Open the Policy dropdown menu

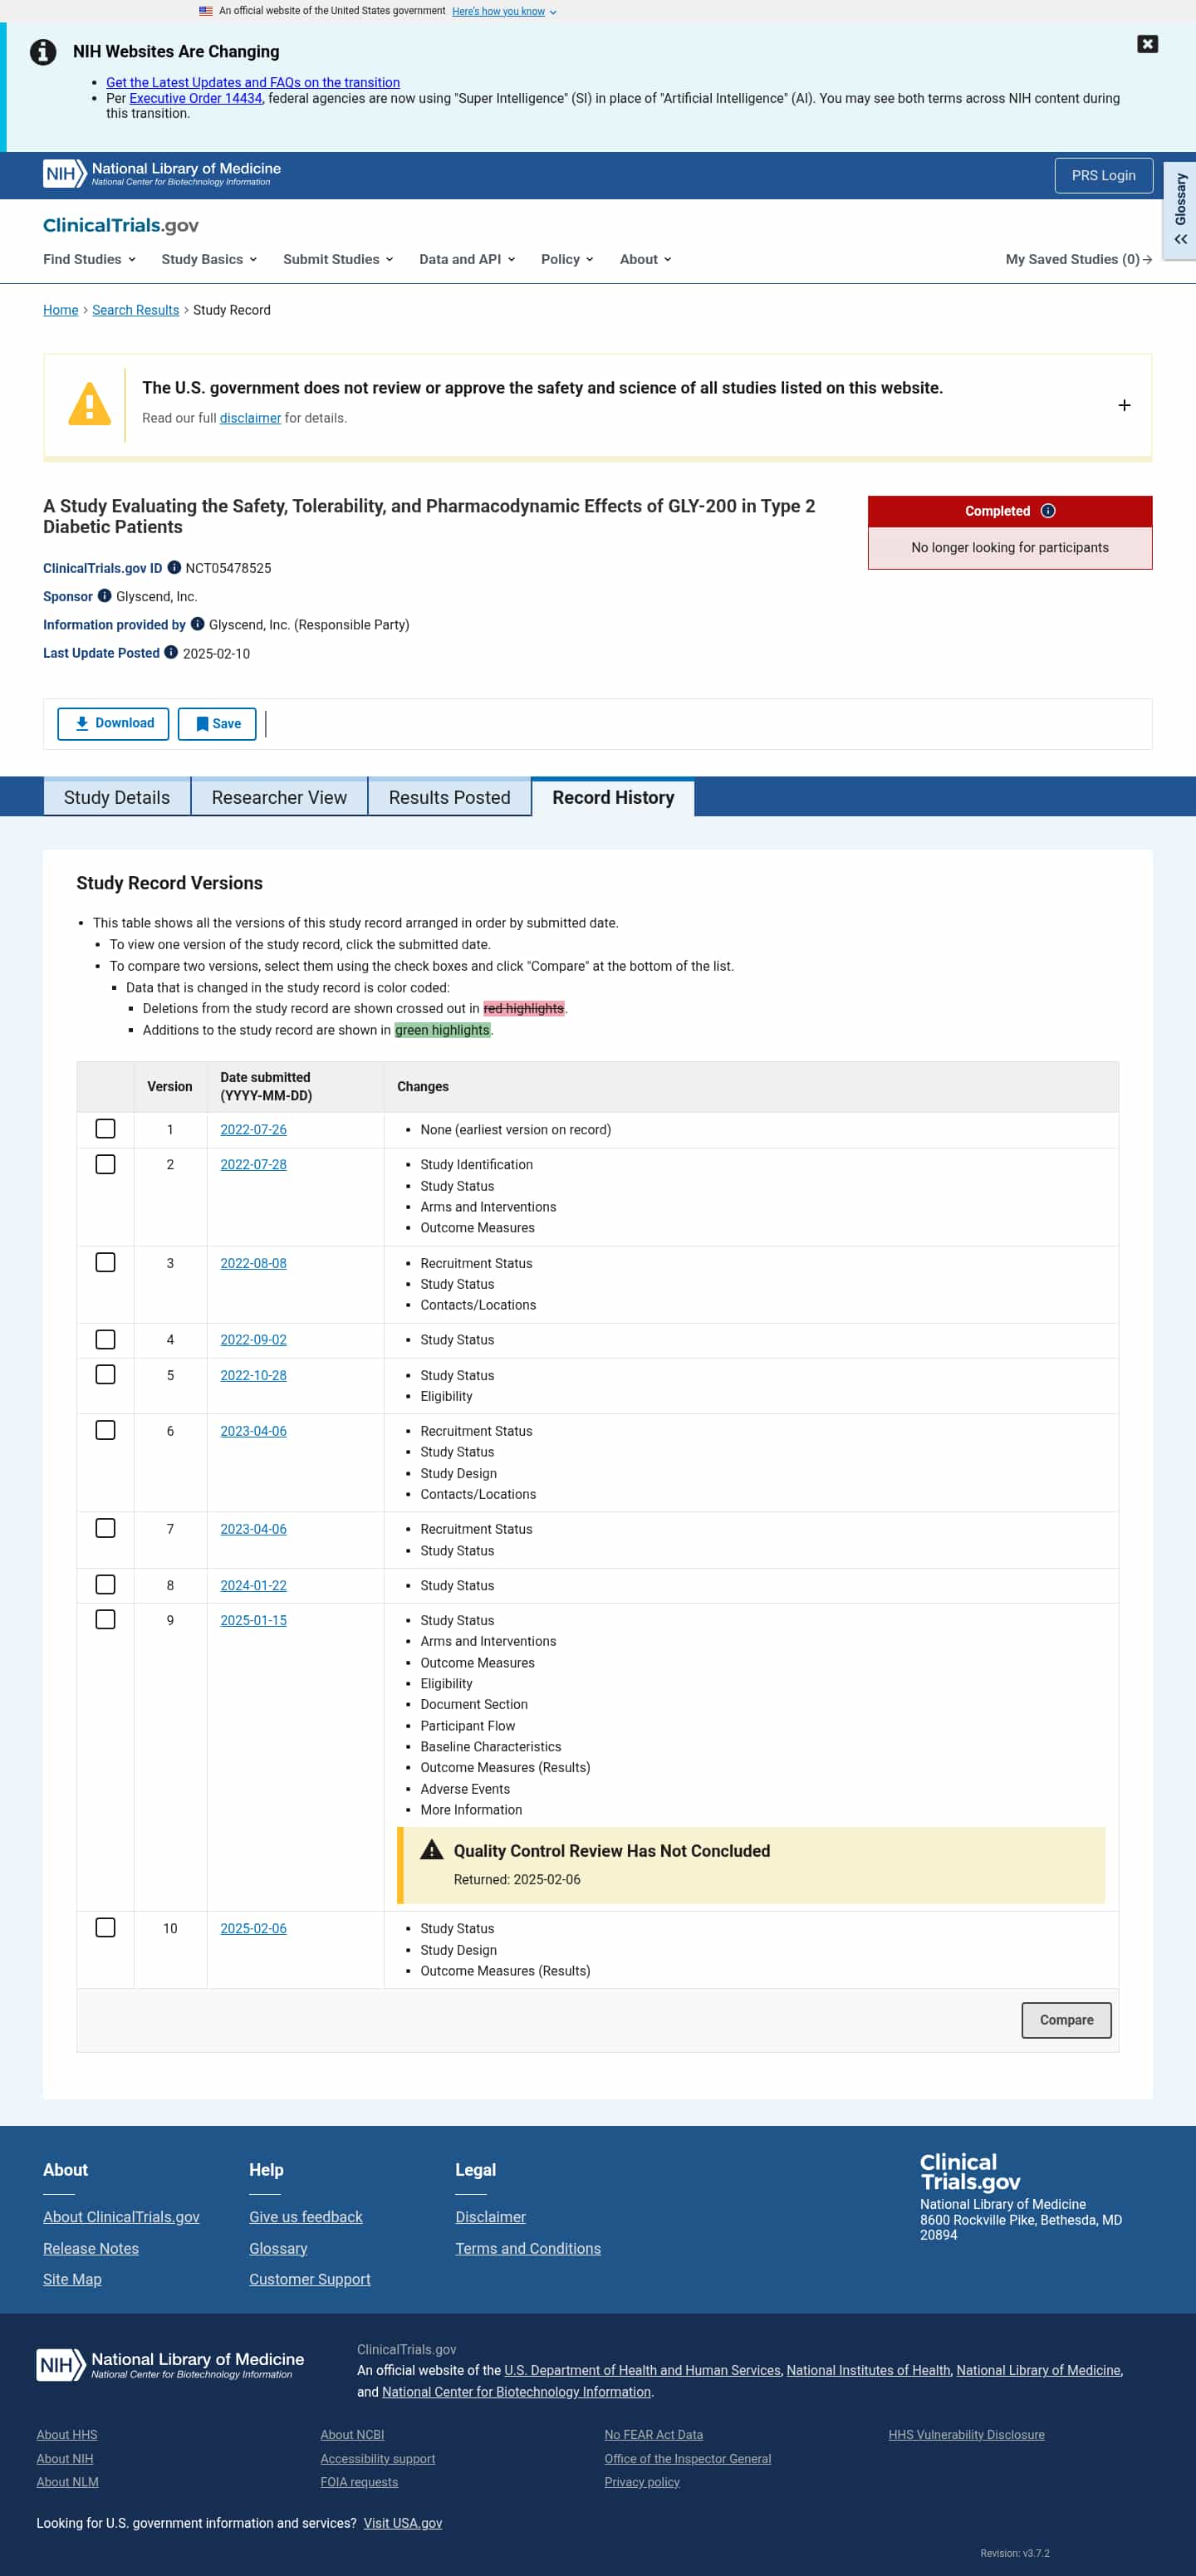pyautogui.click(x=567, y=259)
